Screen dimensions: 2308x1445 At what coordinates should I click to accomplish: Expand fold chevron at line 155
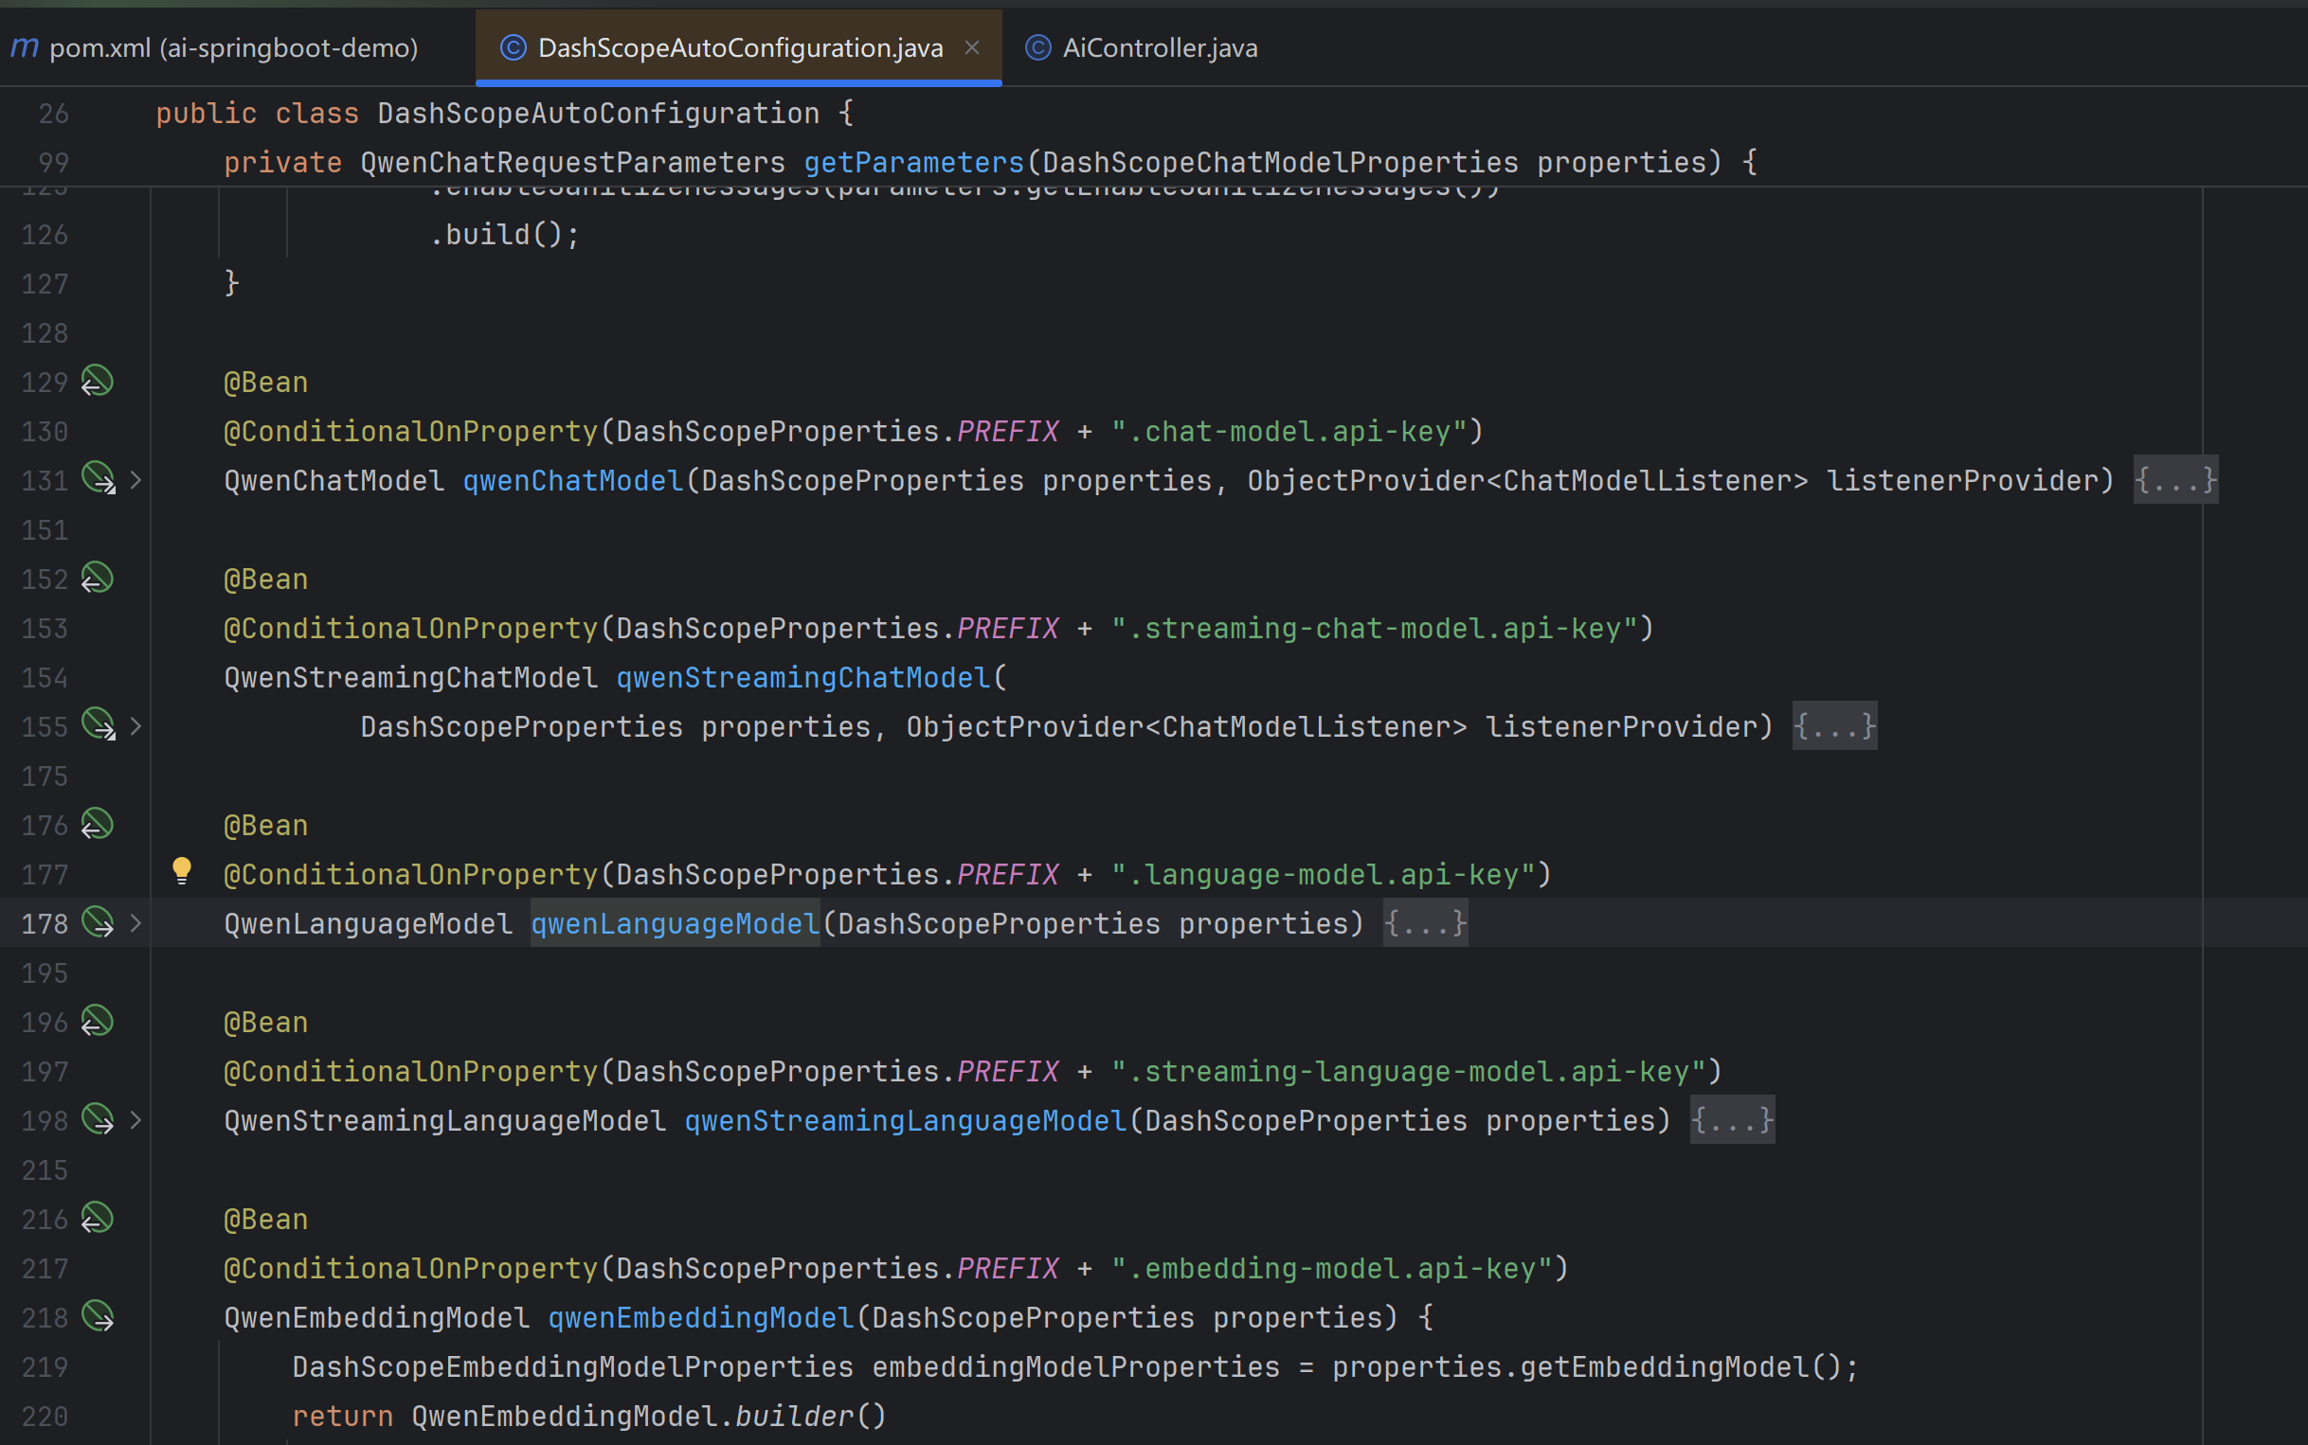(135, 726)
